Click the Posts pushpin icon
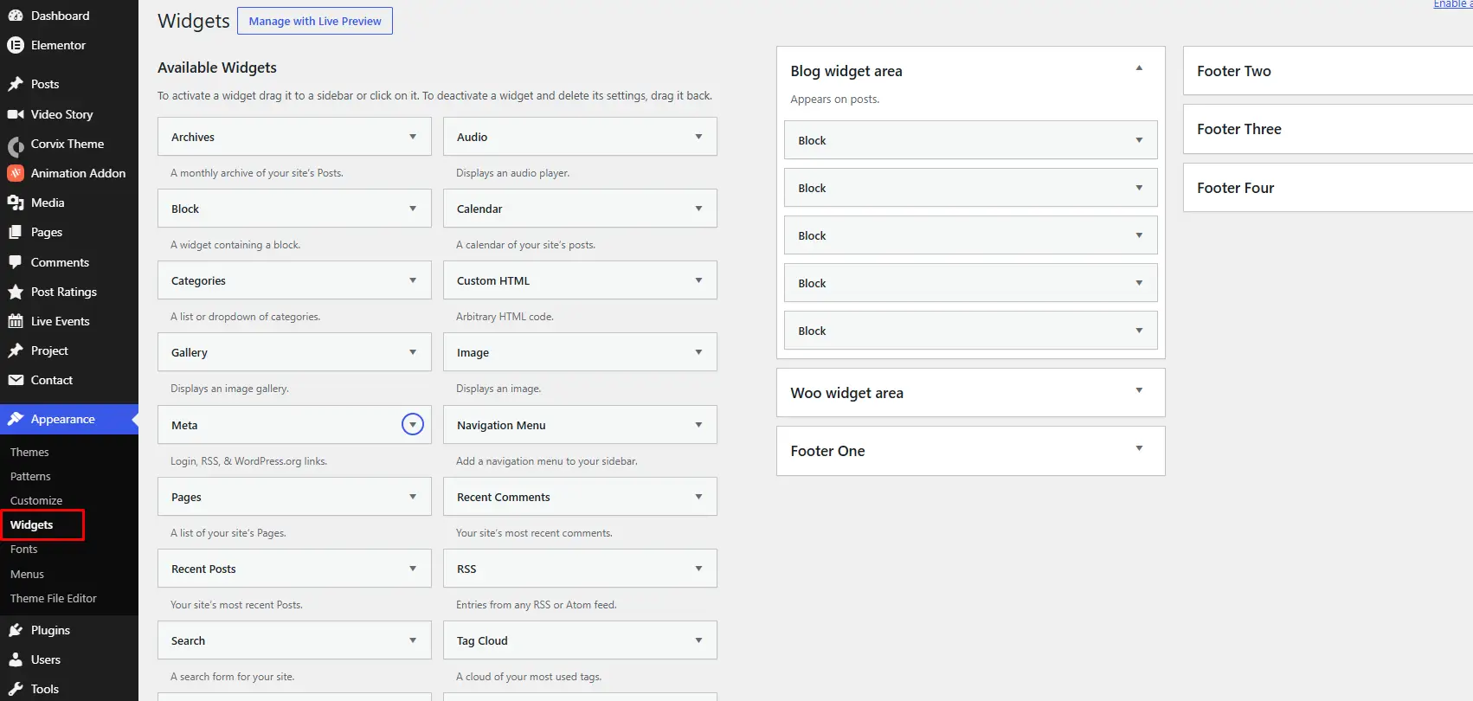Viewport: 1473px width, 701px height. pos(16,84)
